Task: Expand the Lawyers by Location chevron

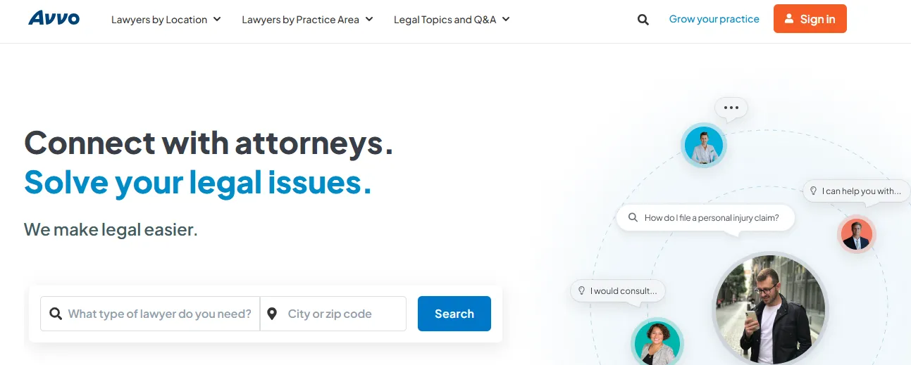Action: (217, 19)
